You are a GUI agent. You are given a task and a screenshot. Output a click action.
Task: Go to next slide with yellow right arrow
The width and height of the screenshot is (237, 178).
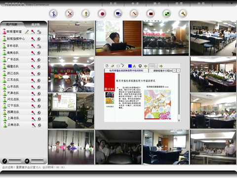pyautogui.click(x=161, y=66)
